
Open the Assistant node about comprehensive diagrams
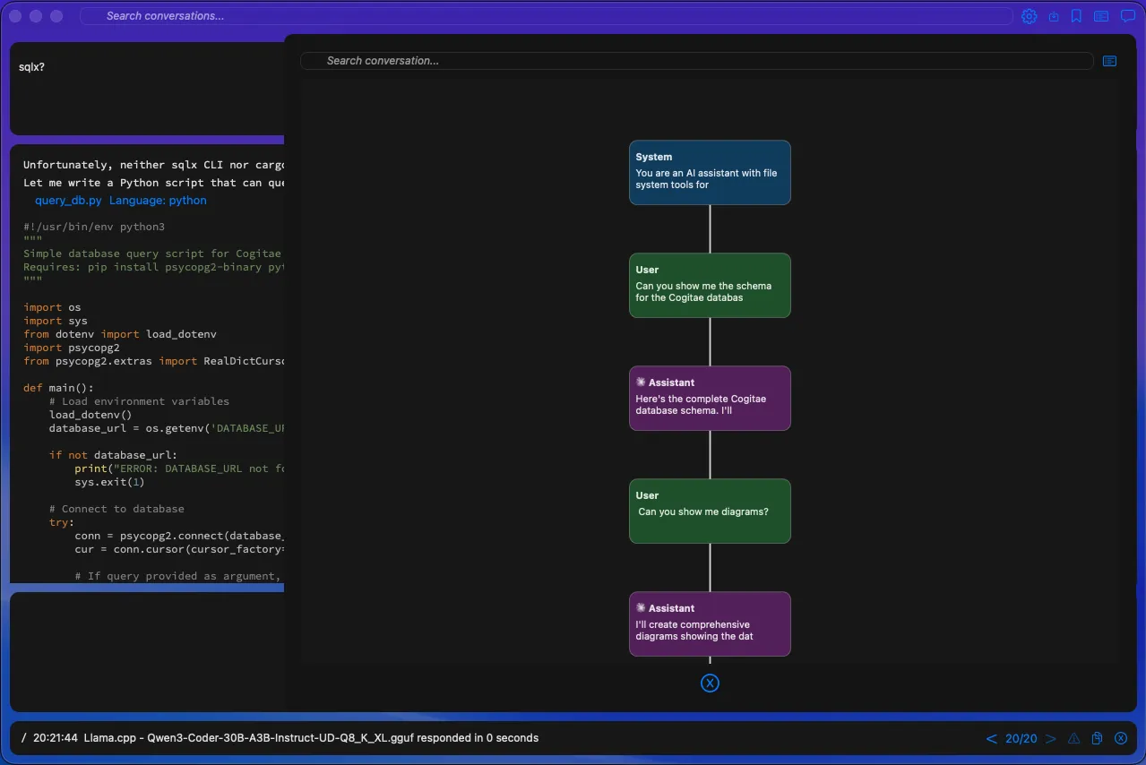[x=710, y=623]
